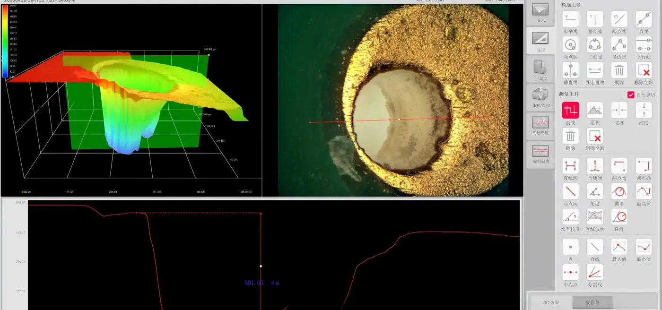Open the 显示 display sidebar tab
The image size is (662, 310).
point(540,13)
